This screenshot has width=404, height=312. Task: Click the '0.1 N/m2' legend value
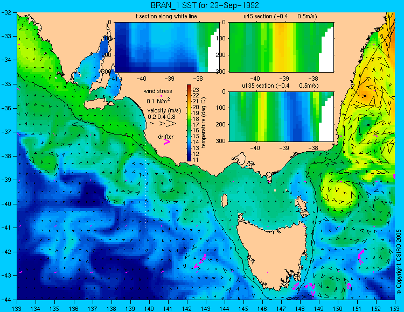coord(158,101)
